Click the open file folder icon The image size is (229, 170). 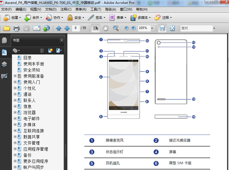6,28
